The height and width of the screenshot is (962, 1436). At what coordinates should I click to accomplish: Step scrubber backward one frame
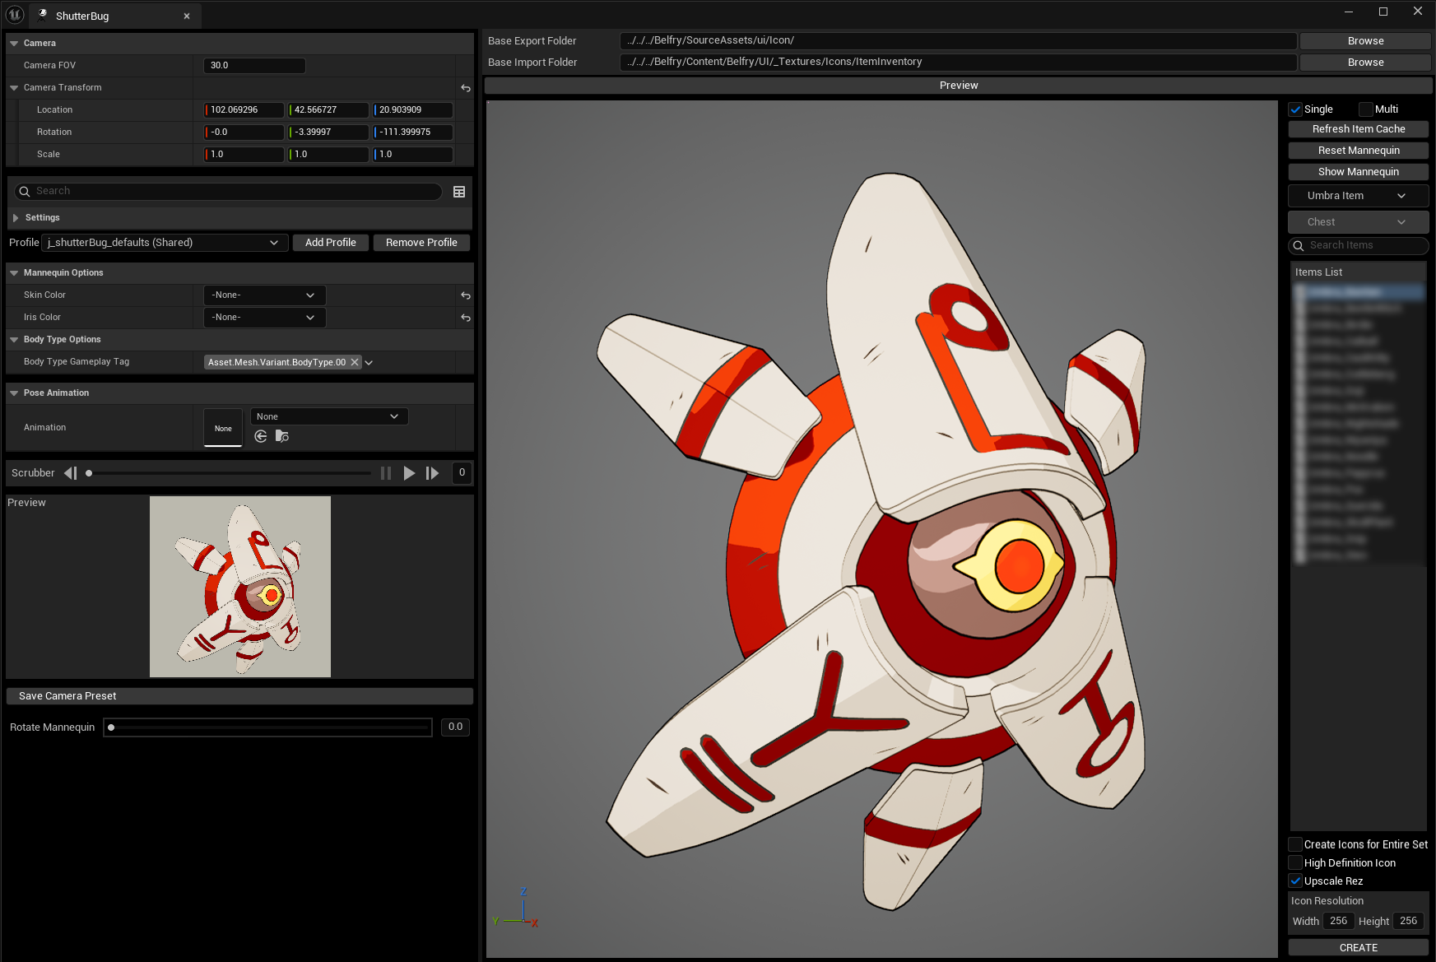[71, 473]
